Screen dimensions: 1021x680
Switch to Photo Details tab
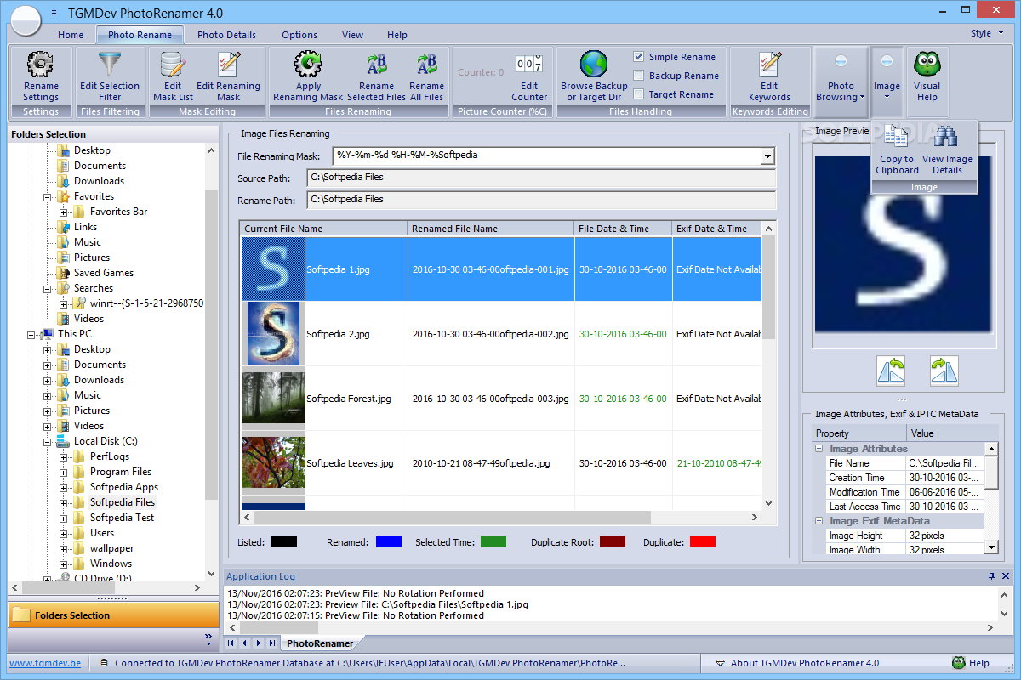[226, 35]
